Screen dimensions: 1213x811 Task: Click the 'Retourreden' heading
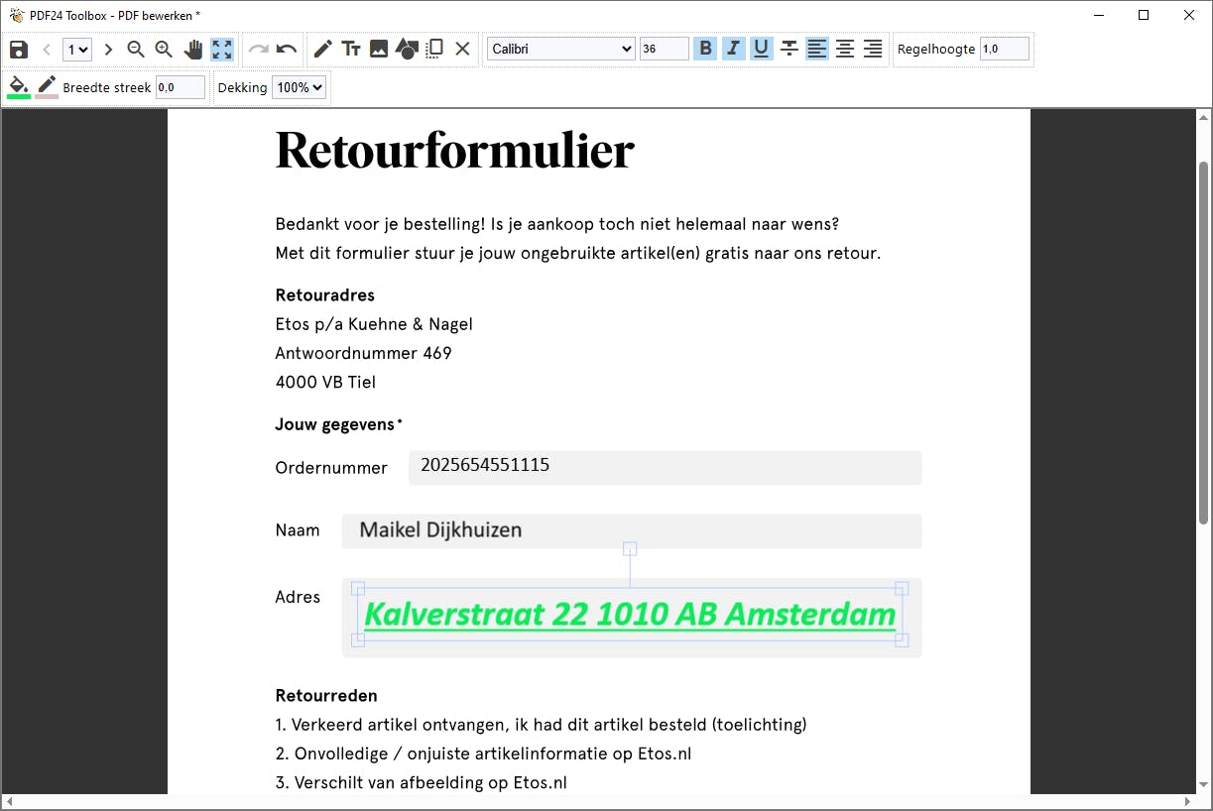326,696
